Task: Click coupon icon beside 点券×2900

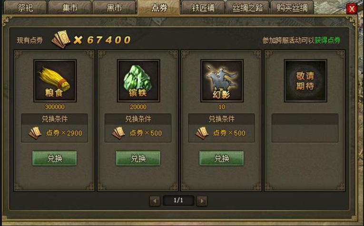Action: pyautogui.click(x=35, y=133)
